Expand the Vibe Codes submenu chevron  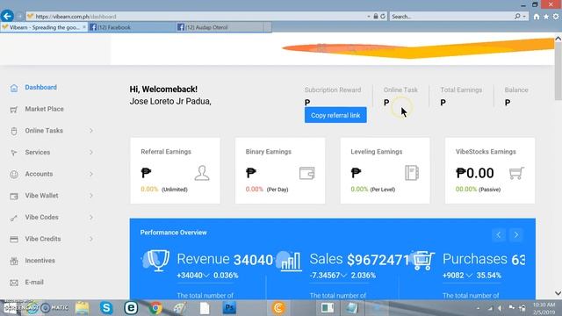tap(91, 218)
